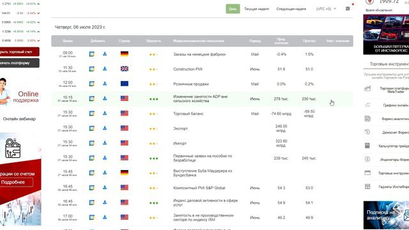Viewport: 409px width, 230px height.
Task: Add services business activity index to calendar
Action: (x=91, y=203)
